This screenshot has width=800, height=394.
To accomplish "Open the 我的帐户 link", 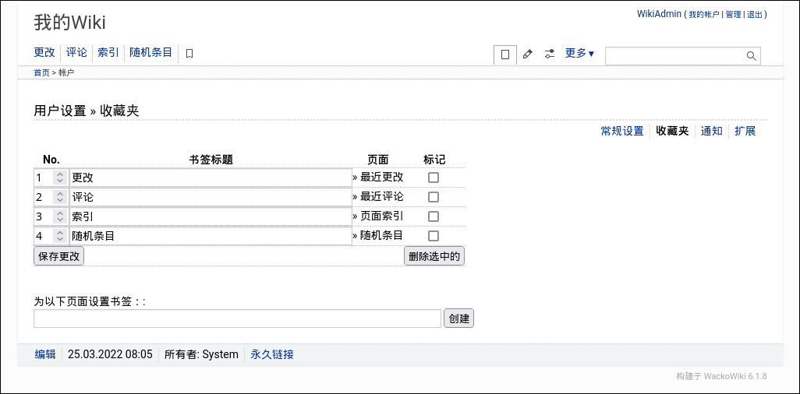I will click(x=705, y=15).
